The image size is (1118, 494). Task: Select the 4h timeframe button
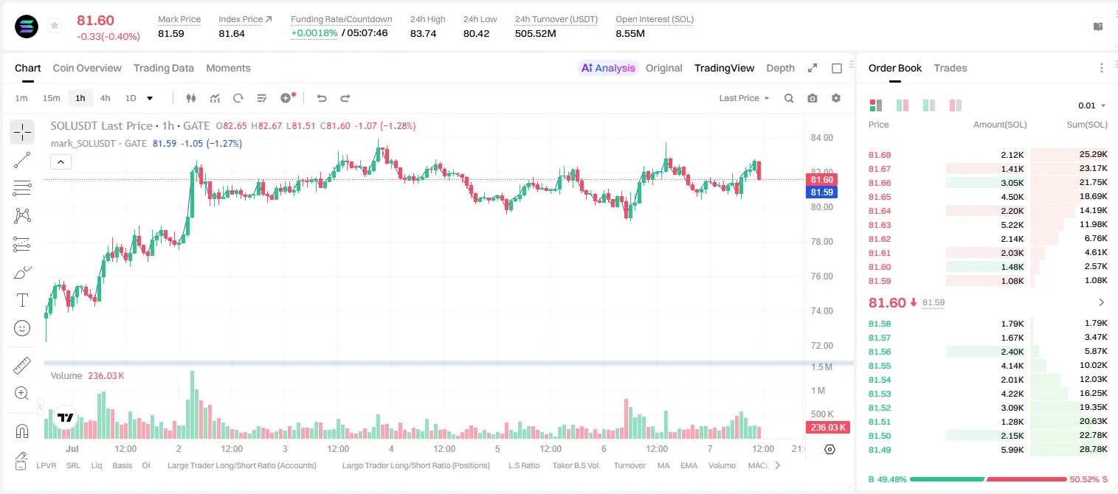click(106, 98)
